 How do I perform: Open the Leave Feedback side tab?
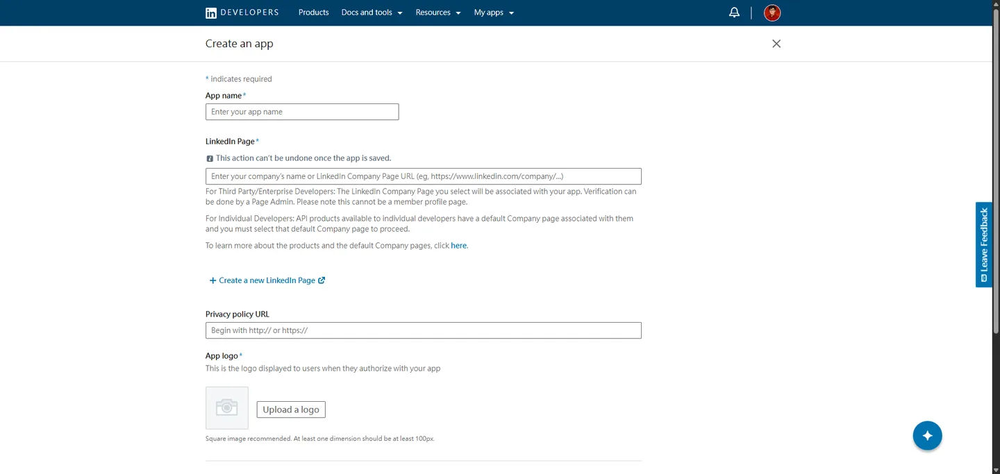click(x=984, y=244)
